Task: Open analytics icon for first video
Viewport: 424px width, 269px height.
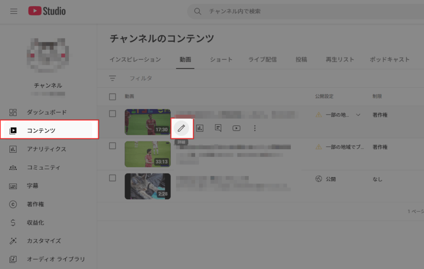Action: coord(200,128)
